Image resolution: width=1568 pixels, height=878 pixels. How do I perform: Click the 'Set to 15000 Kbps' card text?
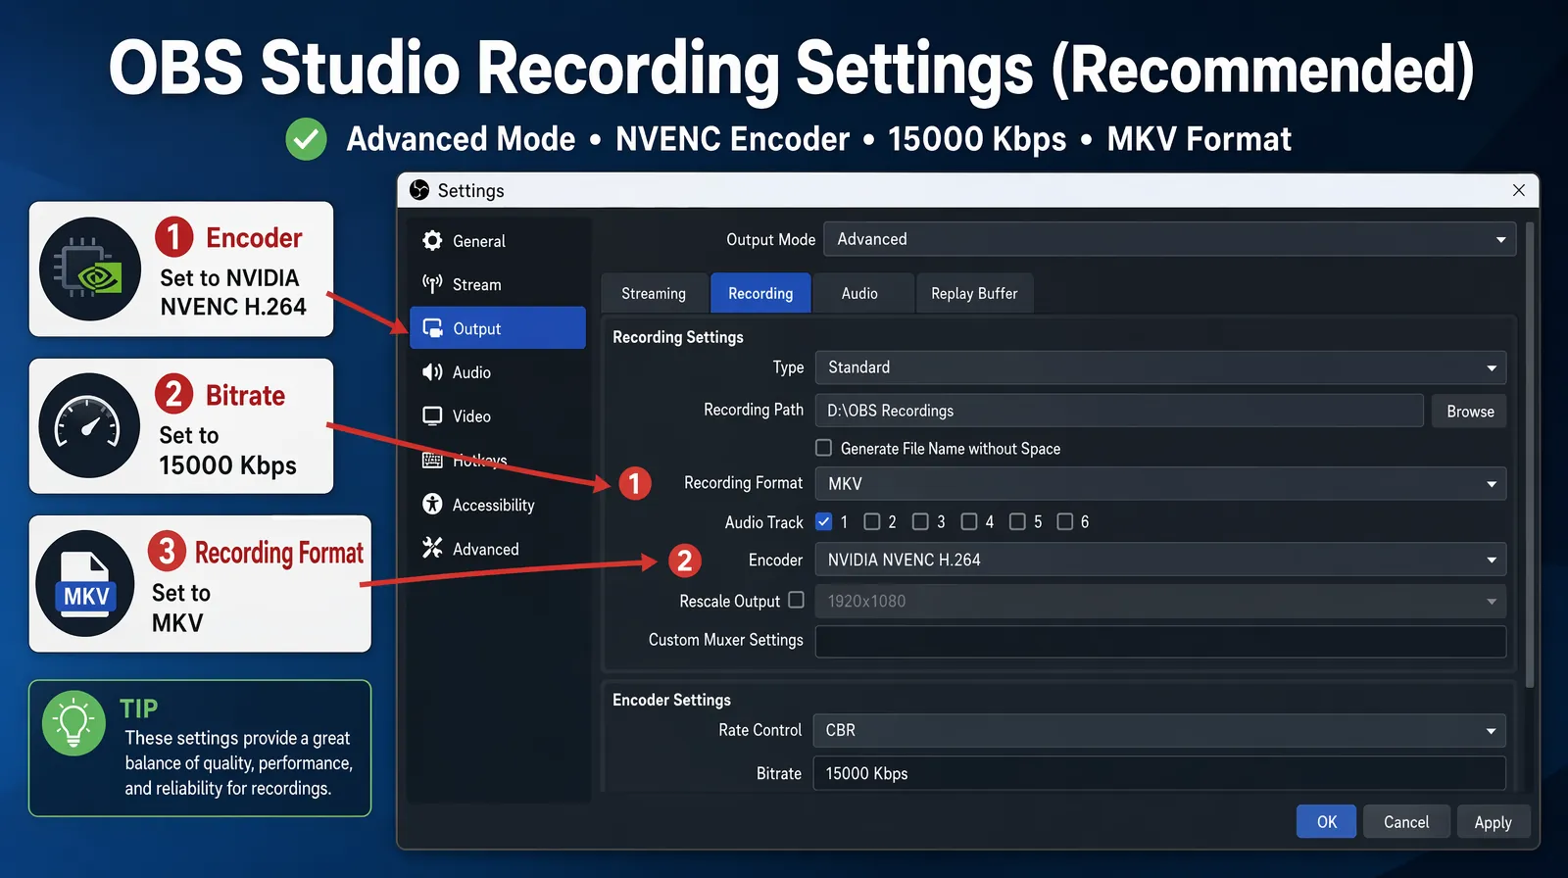pyautogui.click(x=227, y=450)
